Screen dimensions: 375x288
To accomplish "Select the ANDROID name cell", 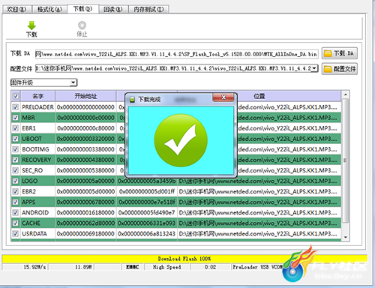I will coord(37,212).
